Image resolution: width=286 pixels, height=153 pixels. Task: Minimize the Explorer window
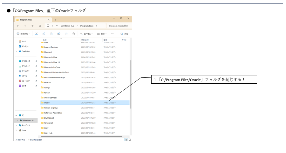(114, 18)
